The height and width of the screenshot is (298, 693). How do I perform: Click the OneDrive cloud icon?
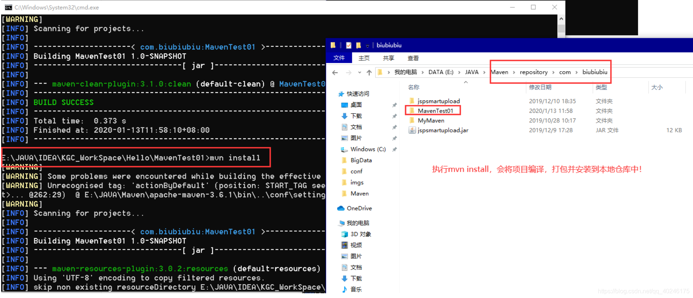341,208
